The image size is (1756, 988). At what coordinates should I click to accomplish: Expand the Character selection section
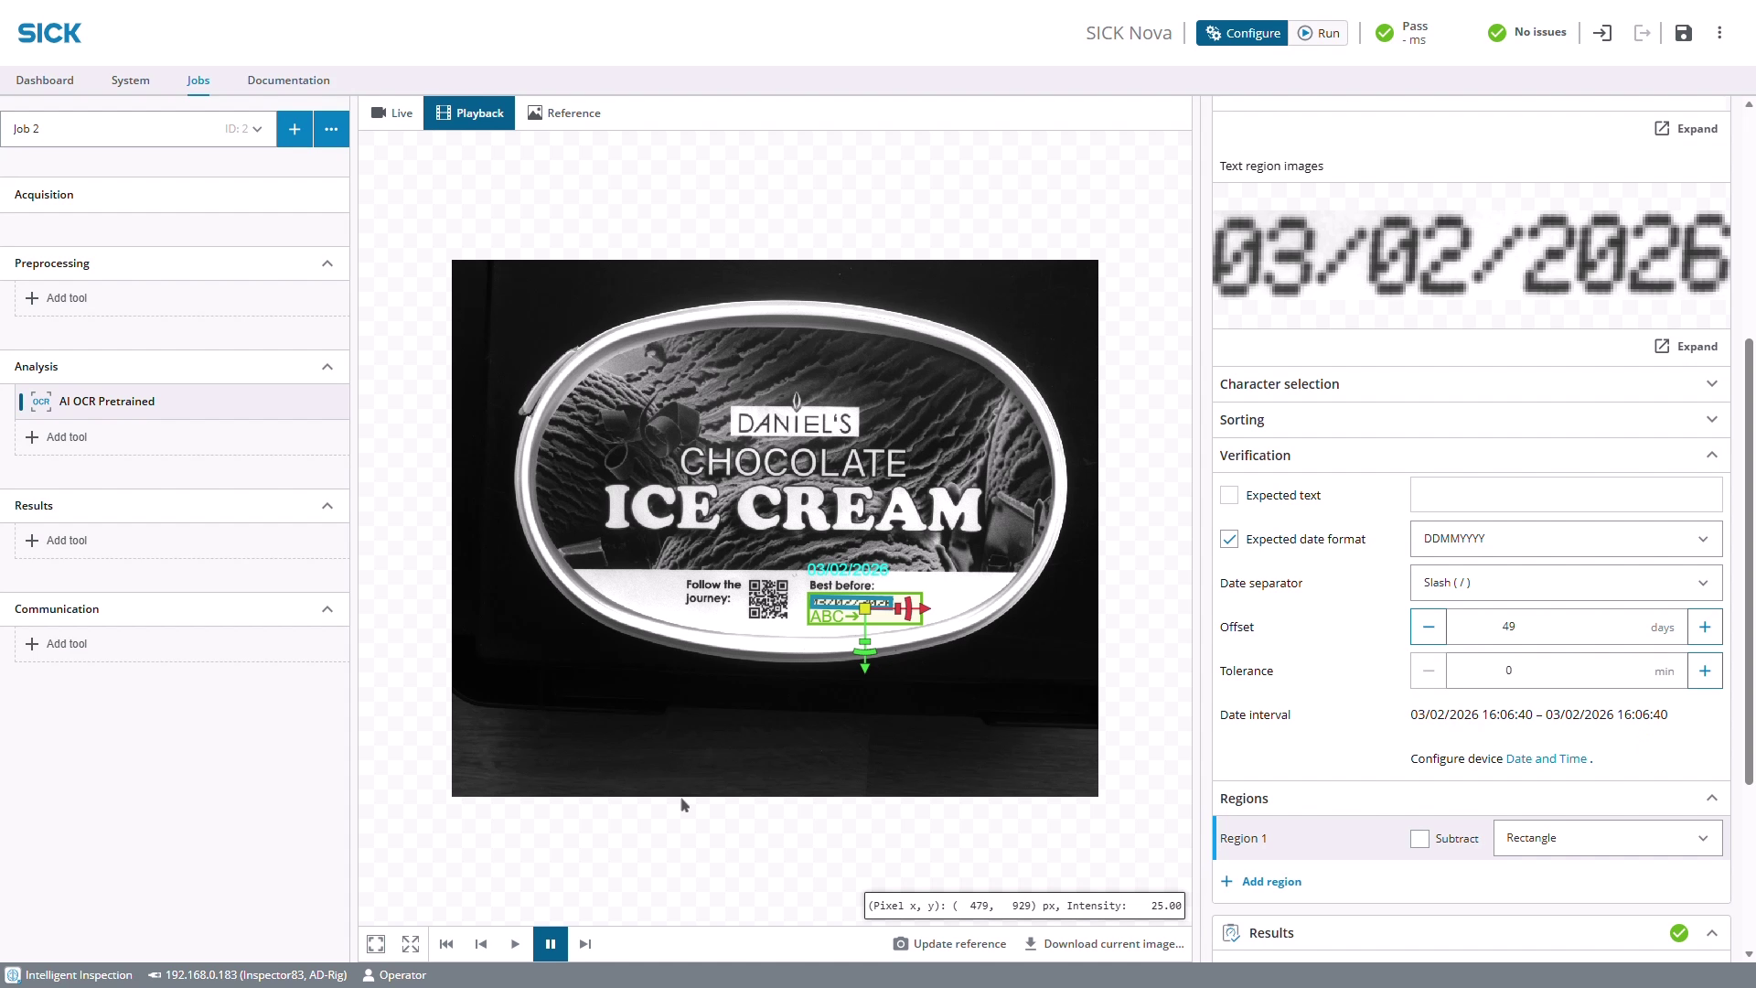[1470, 384]
